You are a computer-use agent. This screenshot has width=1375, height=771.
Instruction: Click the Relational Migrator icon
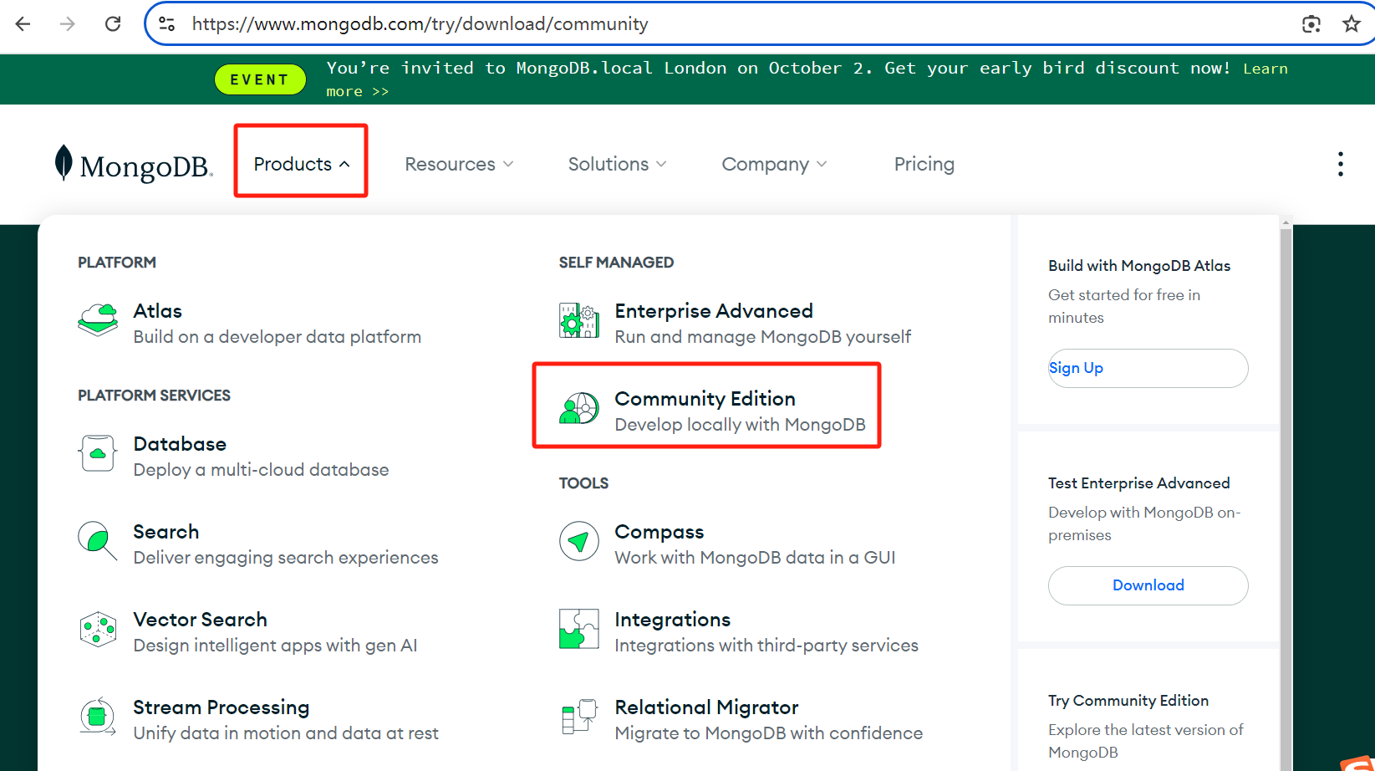579,717
